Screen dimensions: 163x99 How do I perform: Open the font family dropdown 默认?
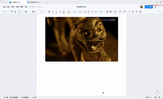(35, 12)
